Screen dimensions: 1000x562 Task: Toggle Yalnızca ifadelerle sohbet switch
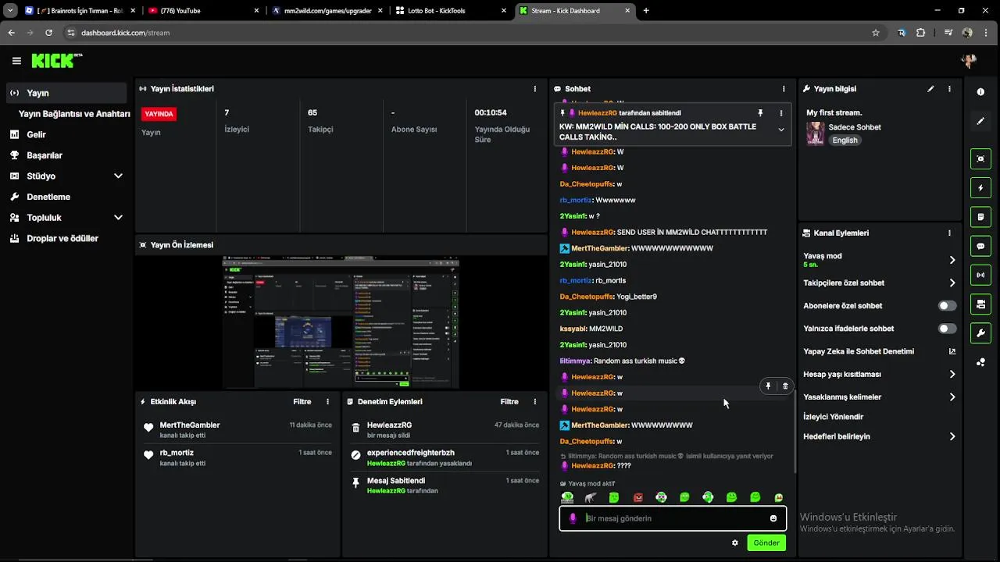[x=947, y=329]
